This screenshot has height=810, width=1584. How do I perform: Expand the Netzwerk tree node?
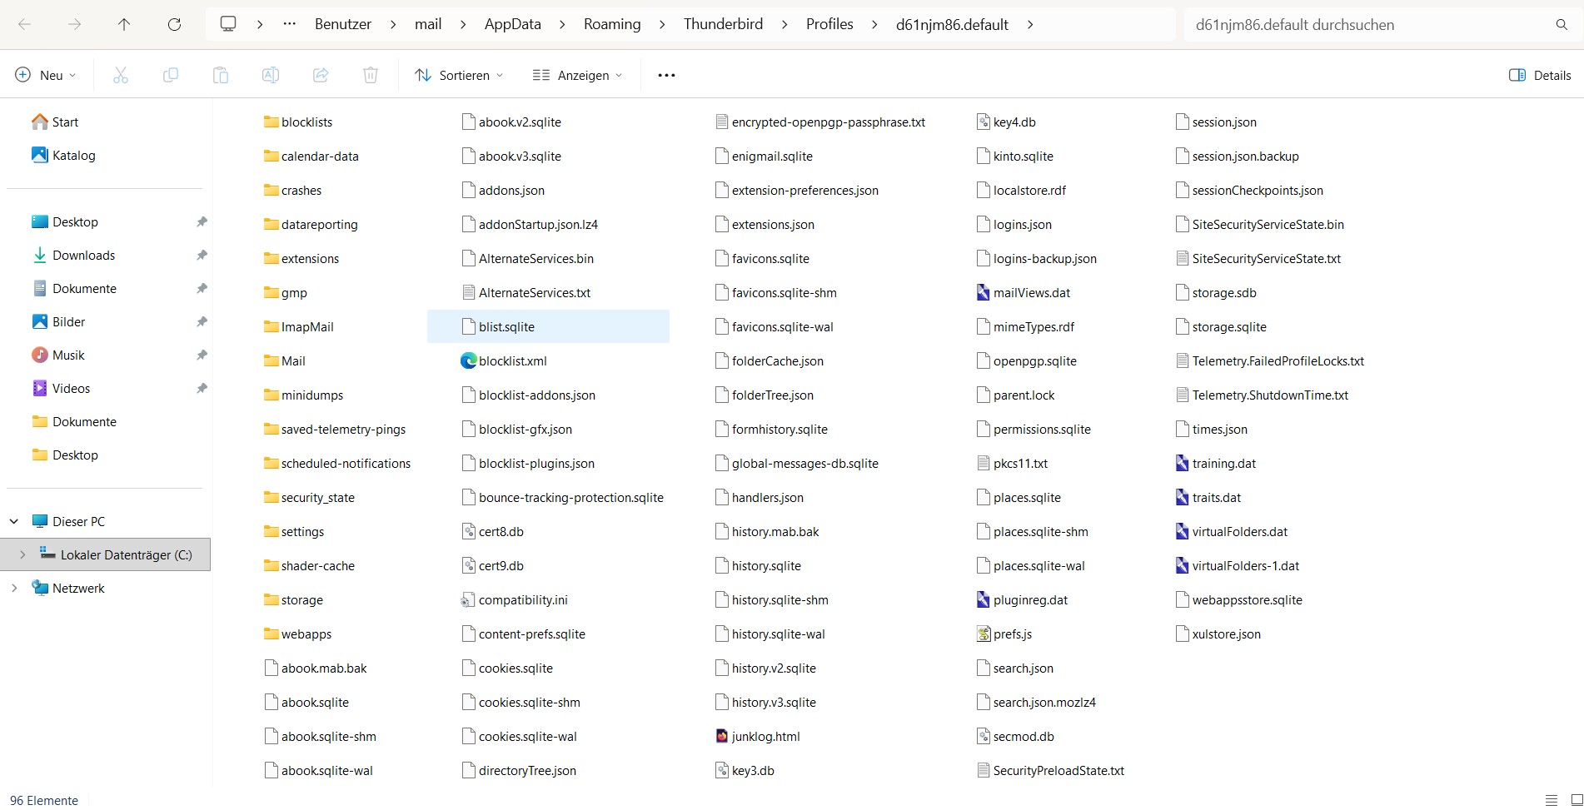pyautogui.click(x=14, y=588)
